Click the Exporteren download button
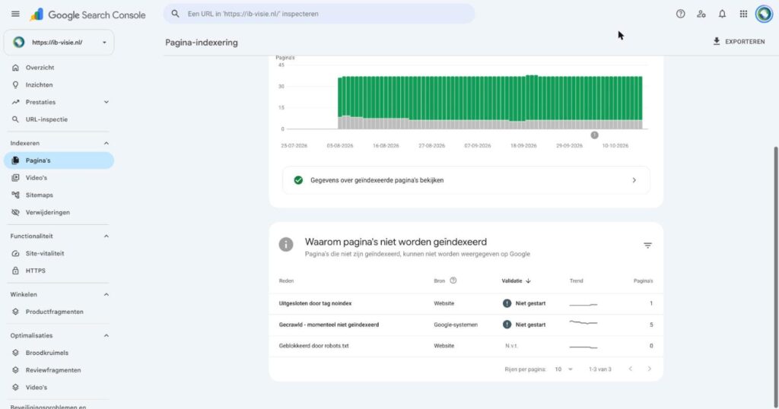 (739, 42)
